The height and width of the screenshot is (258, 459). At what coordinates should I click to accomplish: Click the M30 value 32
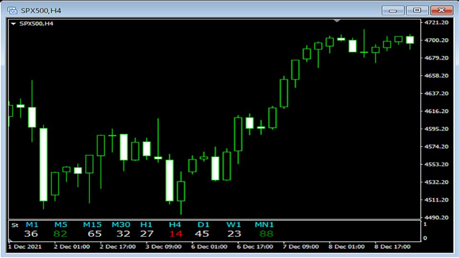123,234
